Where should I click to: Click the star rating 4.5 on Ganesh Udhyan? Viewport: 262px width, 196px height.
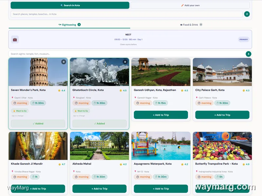(184, 90)
